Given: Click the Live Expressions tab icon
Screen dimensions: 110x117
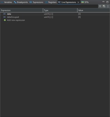Looking at the screenshot, I should pos(59,2).
